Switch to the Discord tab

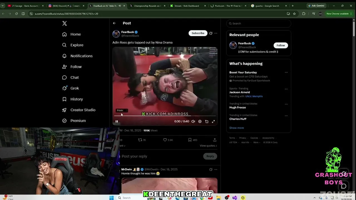pos(66,6)
